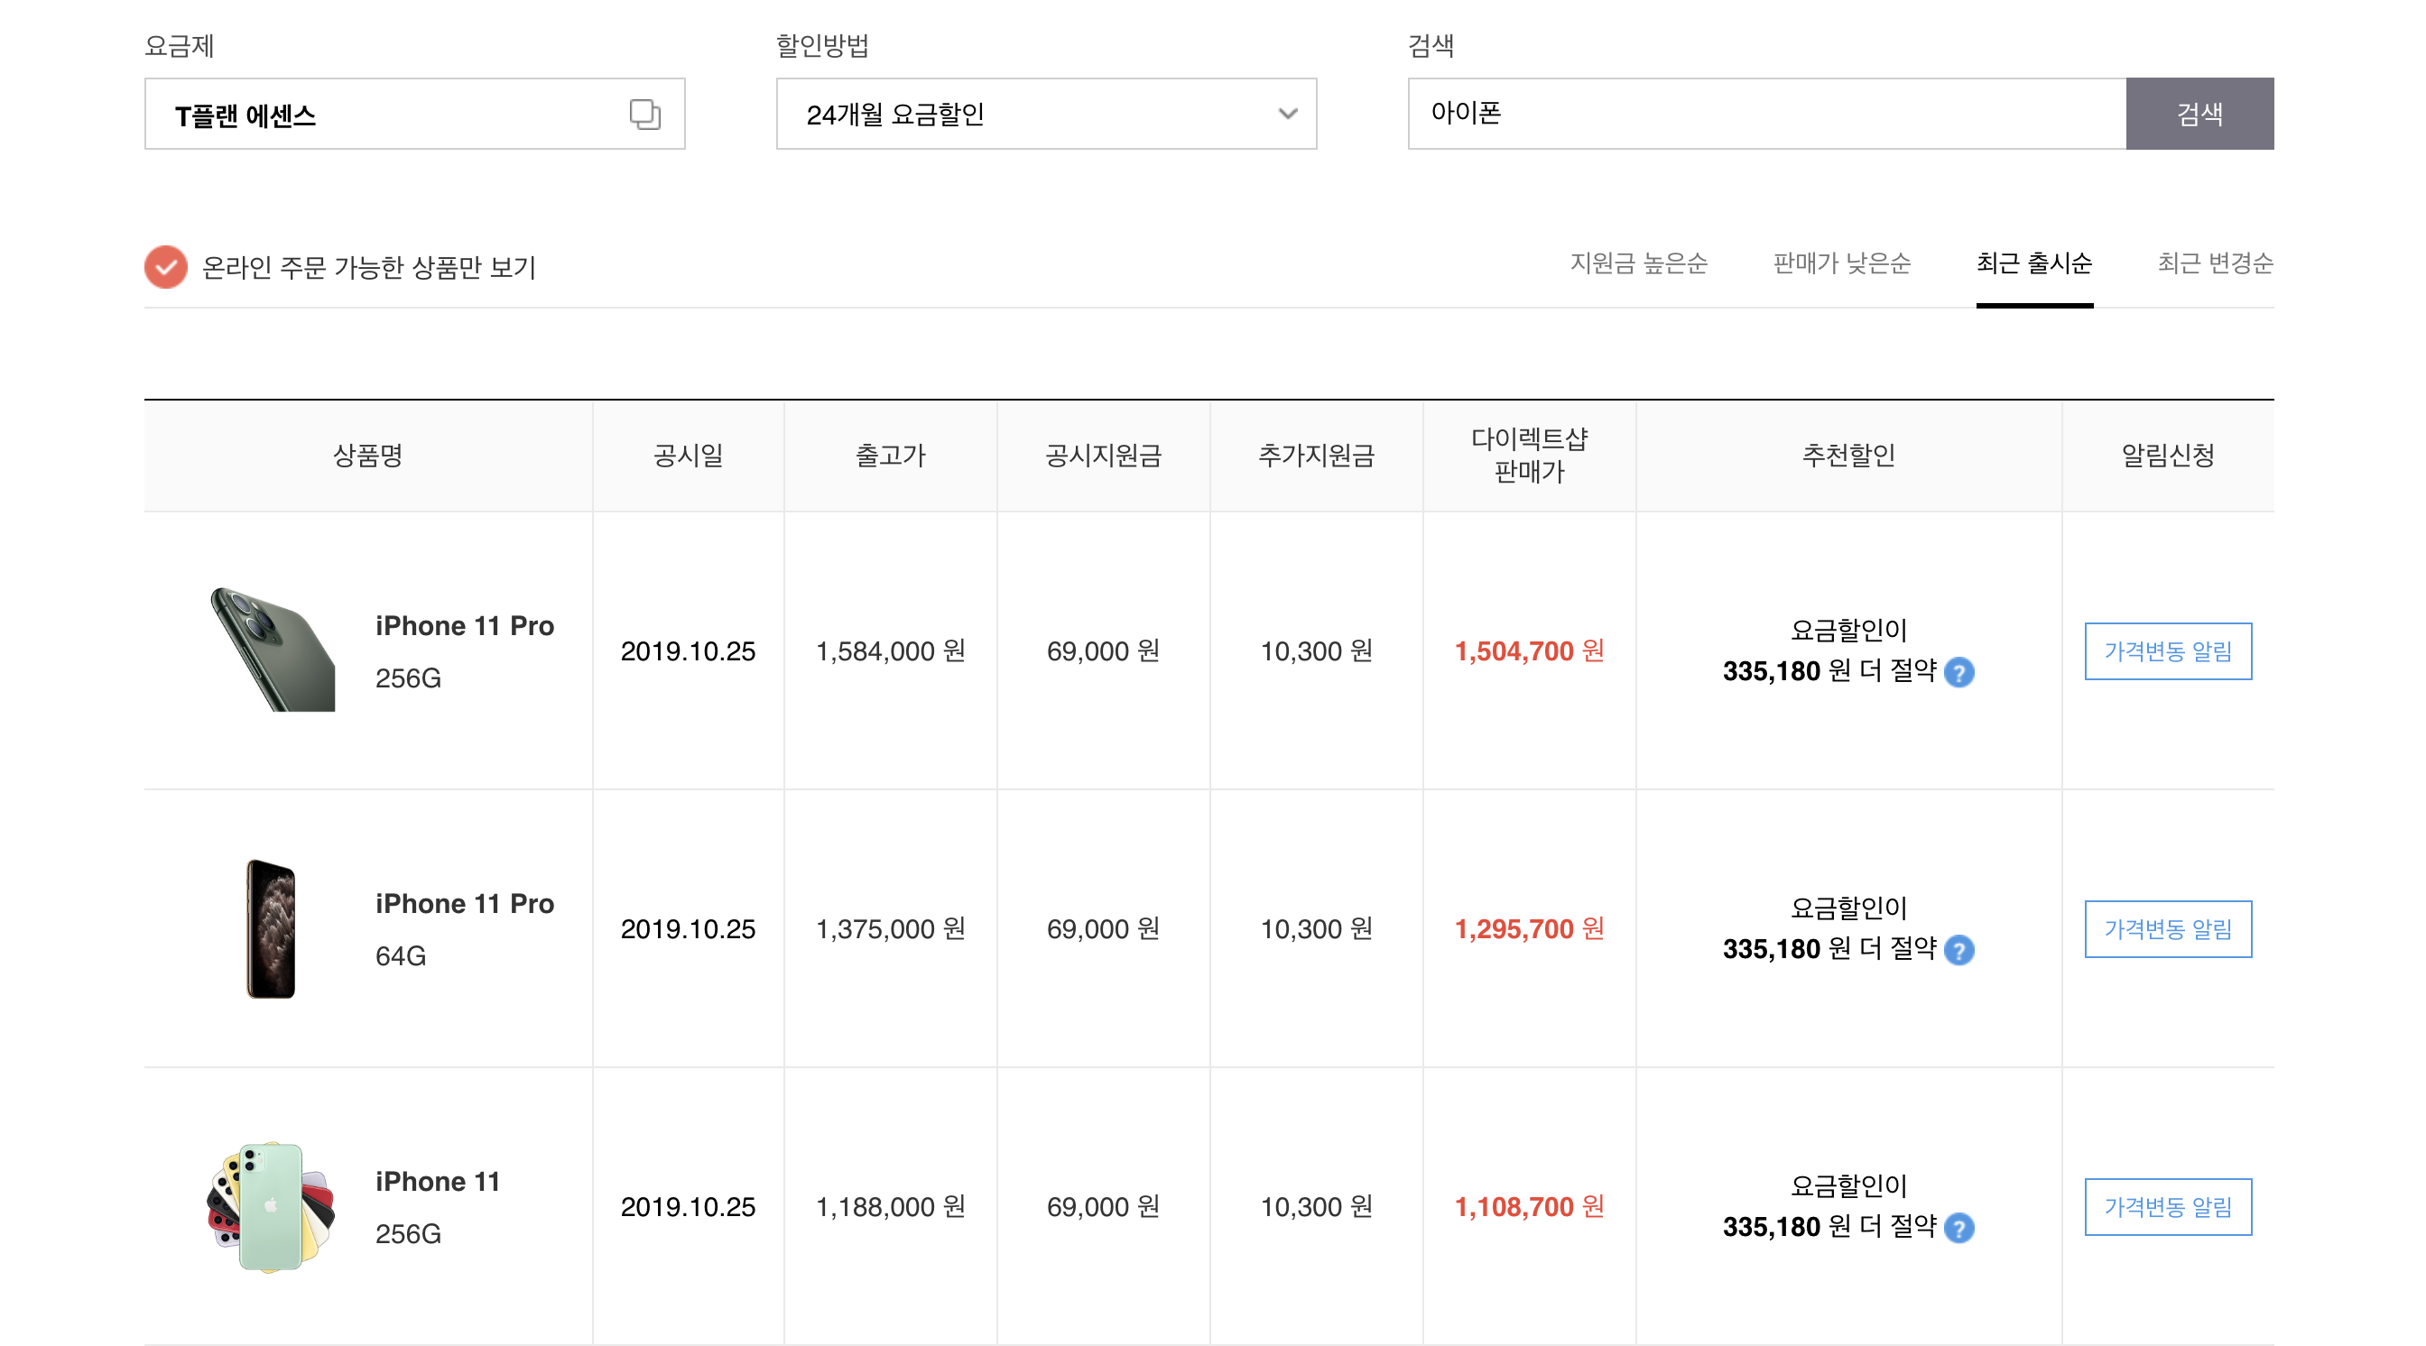Click the gold iPhone 11 Pro 64G image
Viewport: 2426px width, 1346px height.
click(x=272, y=928)
